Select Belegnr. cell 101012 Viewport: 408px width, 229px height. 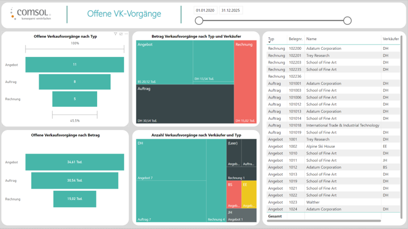pyautogui.click(x=295, y=104)
